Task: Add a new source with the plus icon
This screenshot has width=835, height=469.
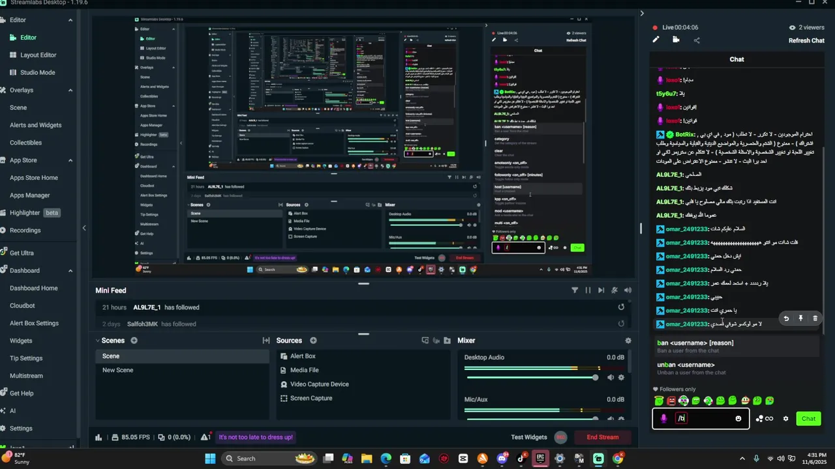Action: coord(313,340)
